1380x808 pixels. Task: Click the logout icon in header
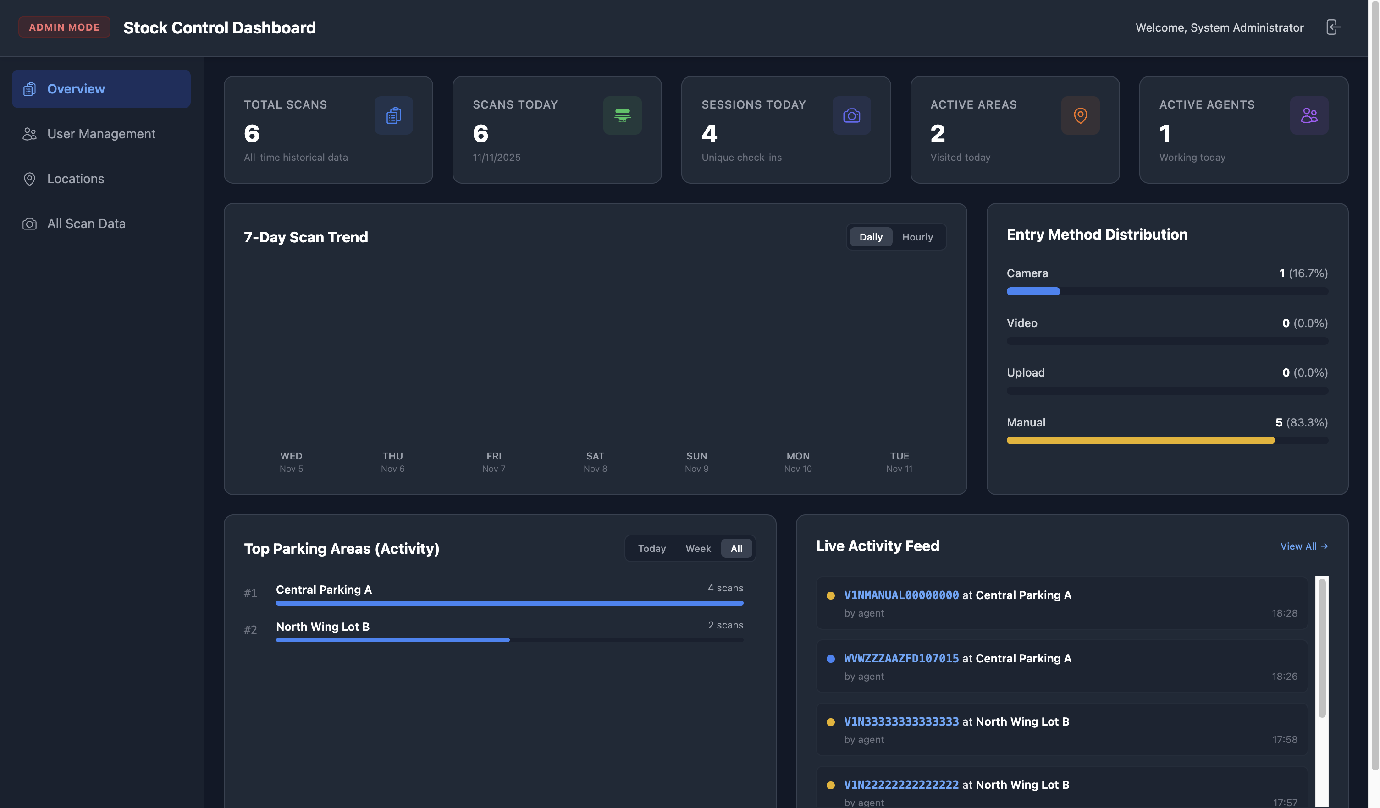(x=1333, y=27)
